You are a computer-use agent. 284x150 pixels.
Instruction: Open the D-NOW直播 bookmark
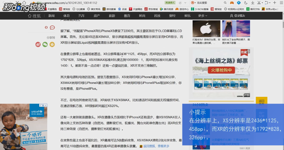[200, 9]
